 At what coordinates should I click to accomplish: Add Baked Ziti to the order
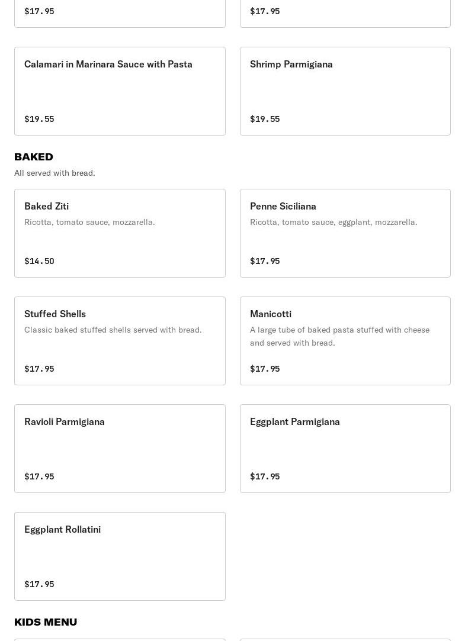click(120, 233)
